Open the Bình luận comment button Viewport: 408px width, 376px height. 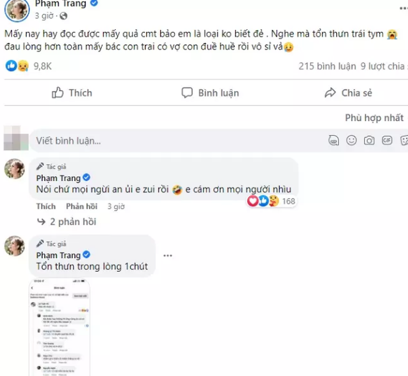coord(210,93)
